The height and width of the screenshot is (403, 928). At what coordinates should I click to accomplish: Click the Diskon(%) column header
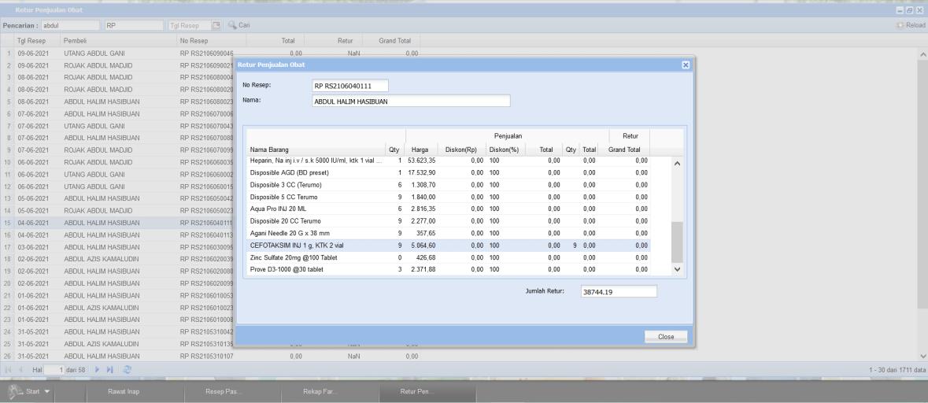(x=505, y=150)
